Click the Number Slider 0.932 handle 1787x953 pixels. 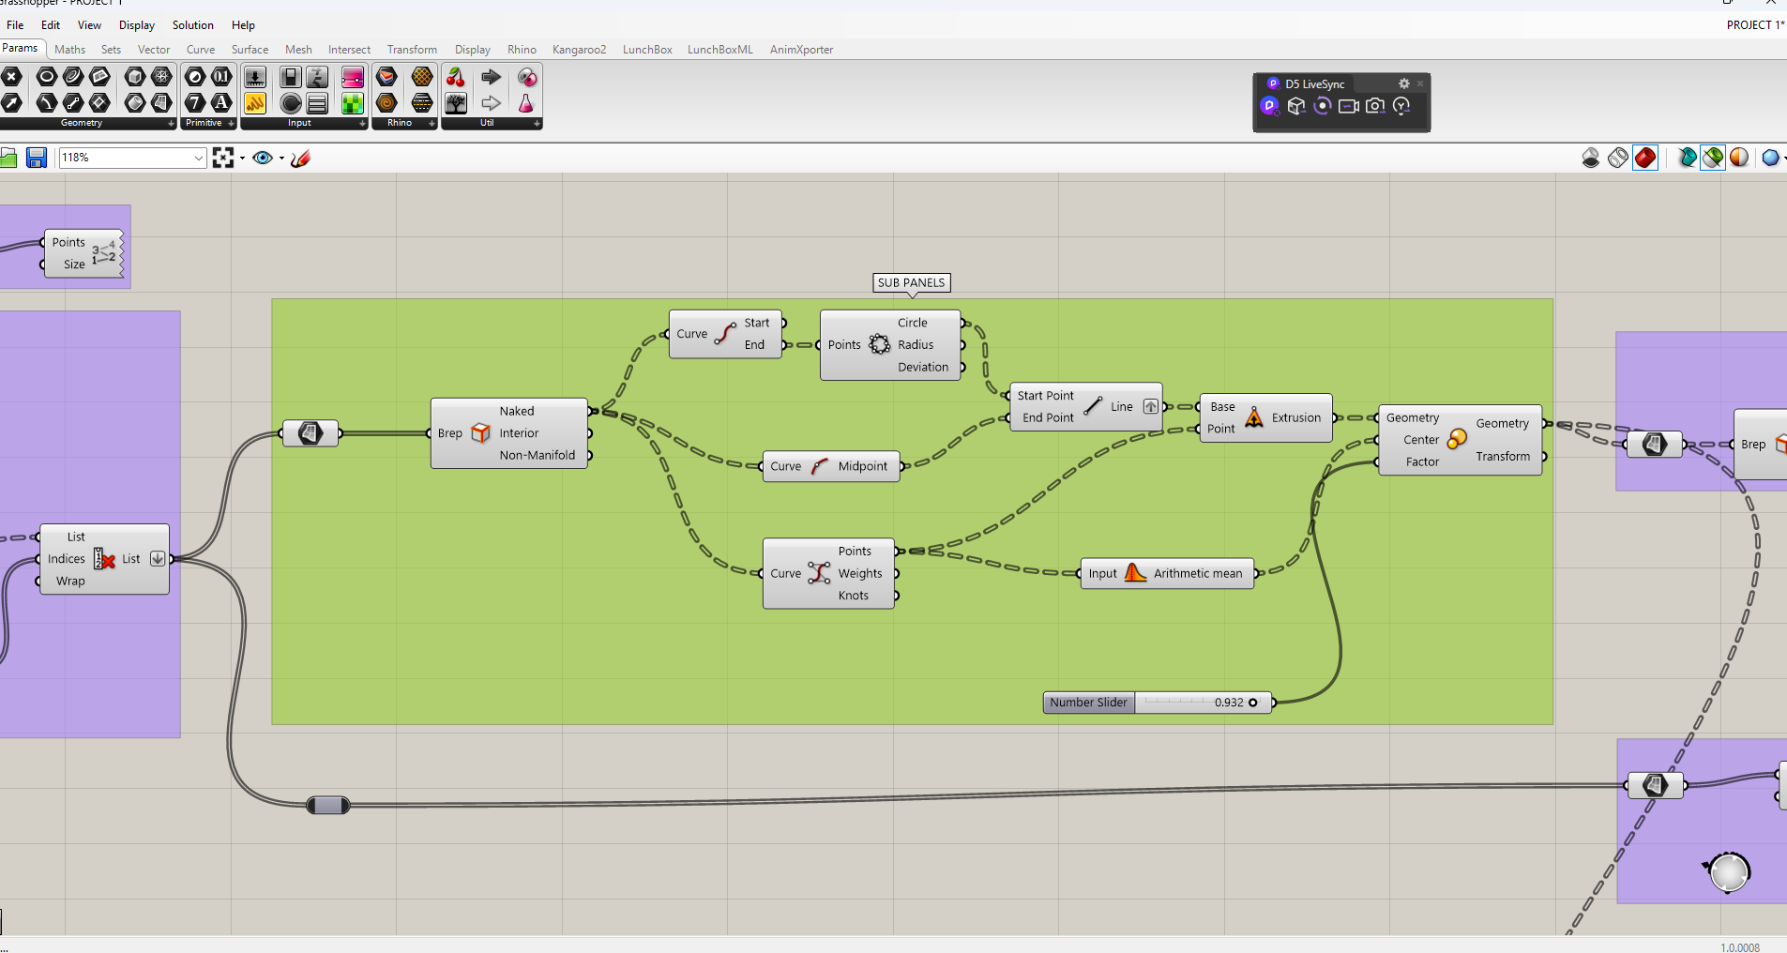pos(1252,703)
